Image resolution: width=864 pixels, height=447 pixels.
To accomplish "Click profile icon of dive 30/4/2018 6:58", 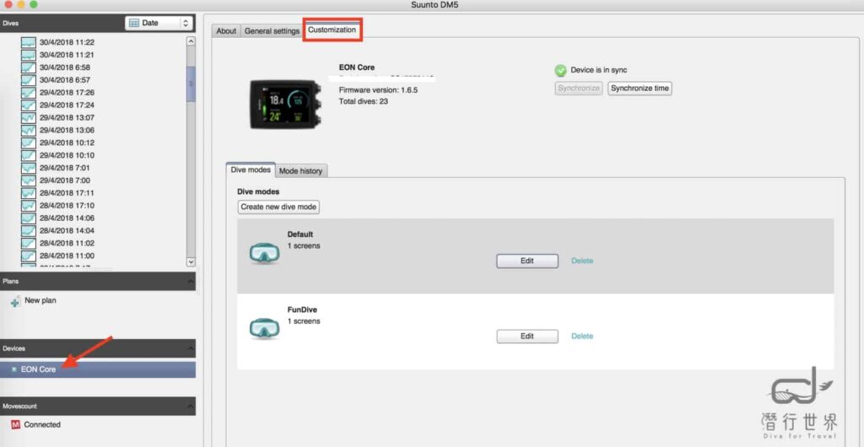I will 29,67.
